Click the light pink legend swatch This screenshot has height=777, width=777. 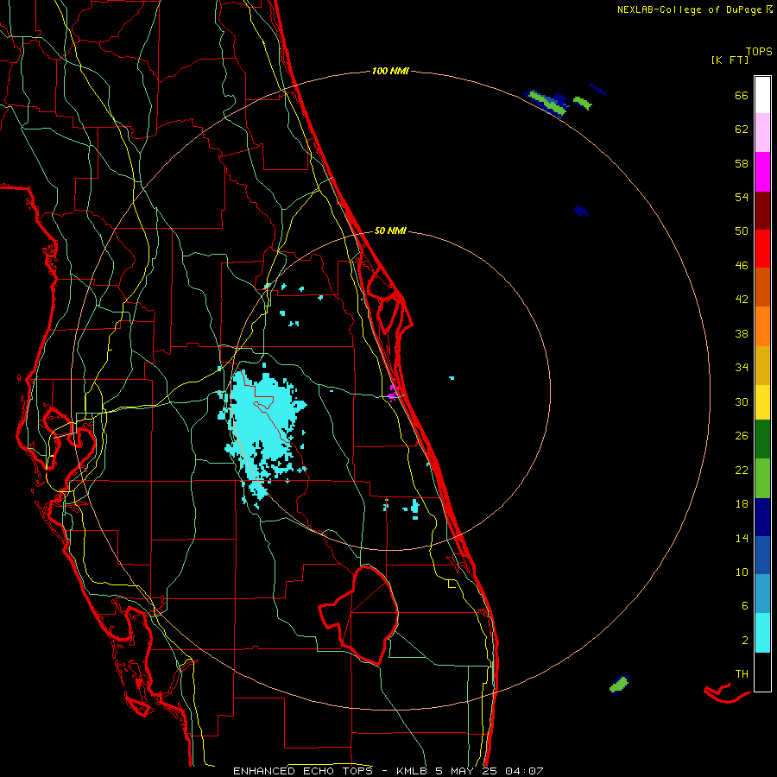pos(762,133)
